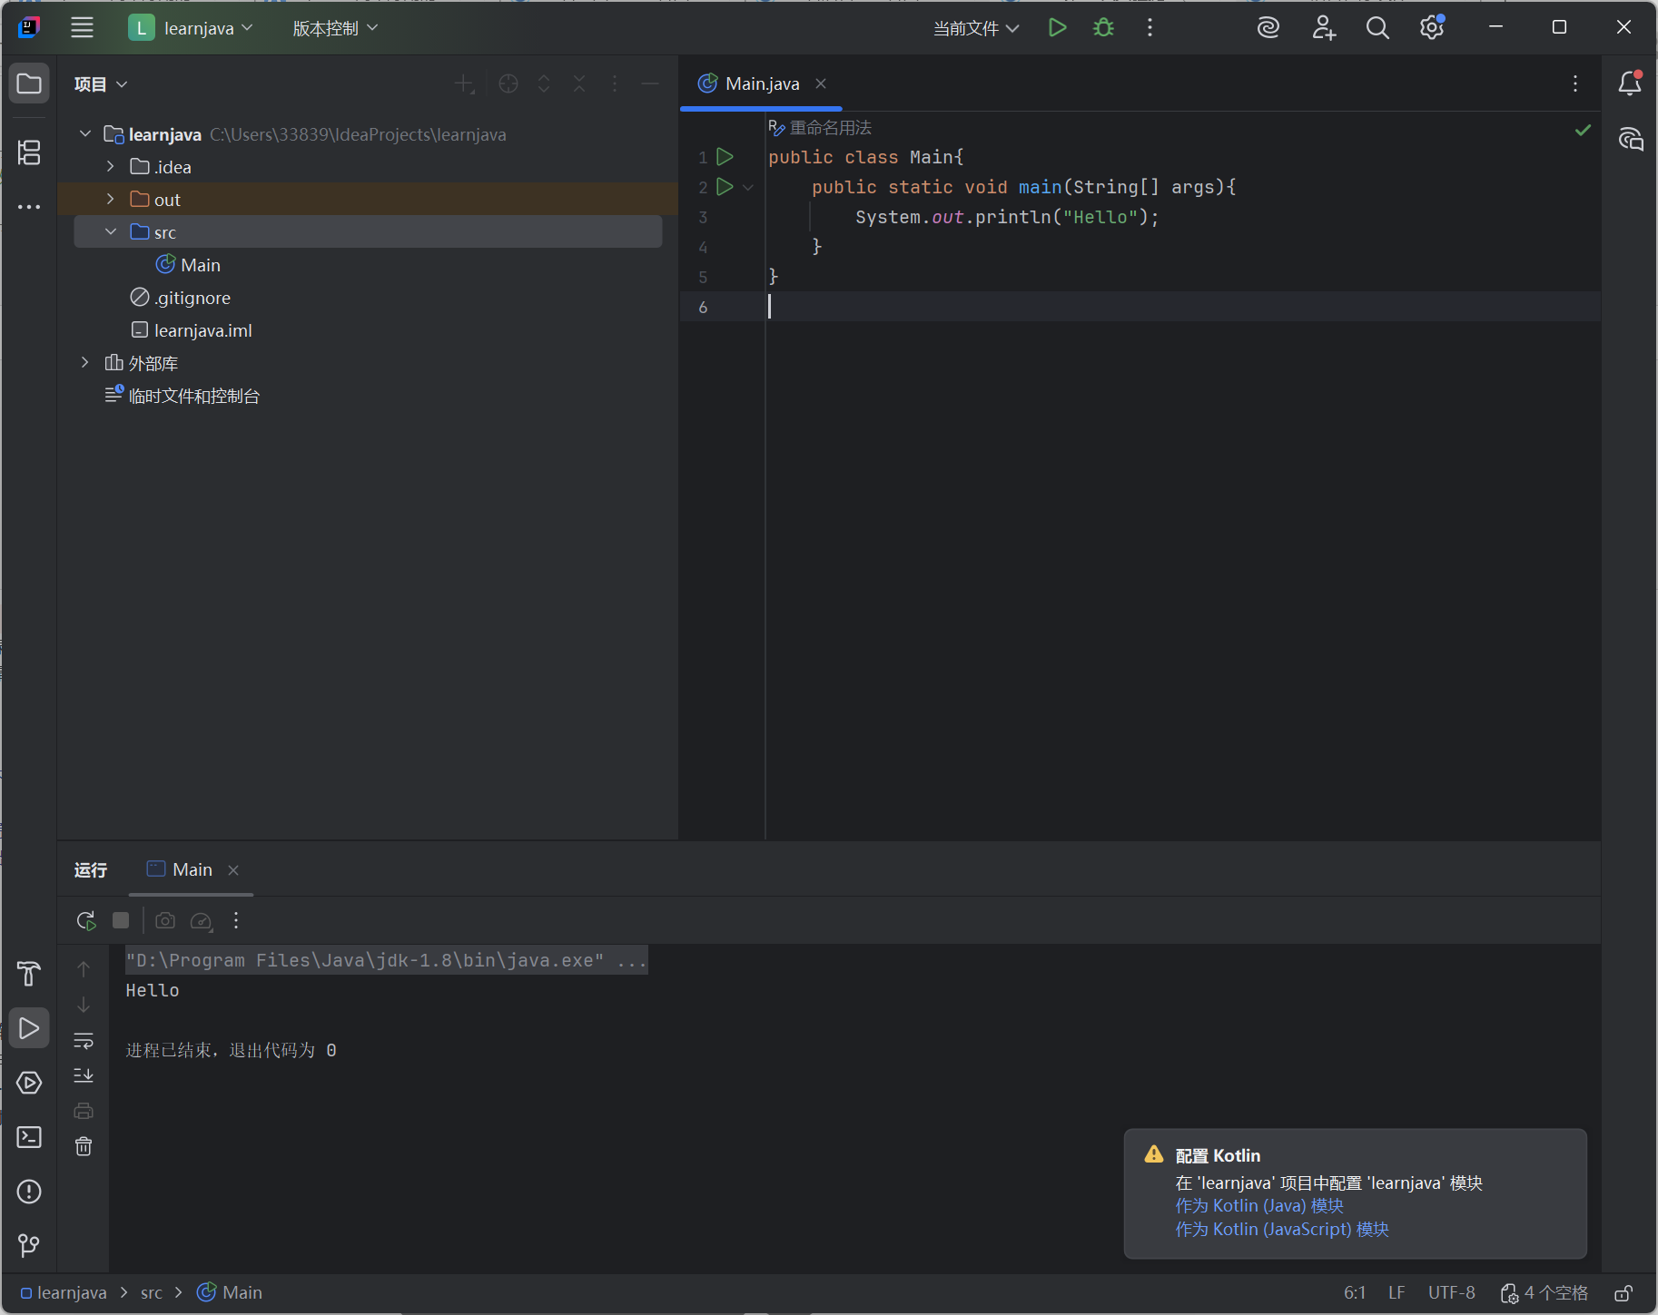Show more tool windows ellipsis
The height and width of the screenshot is (1315, 1658).
[x=29, y=207]
